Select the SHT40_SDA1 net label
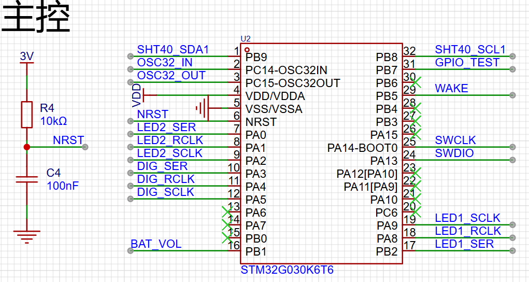 [173, 50]
